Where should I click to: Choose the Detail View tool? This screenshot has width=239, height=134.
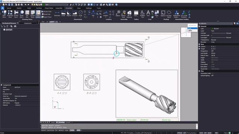coord(22,14)
